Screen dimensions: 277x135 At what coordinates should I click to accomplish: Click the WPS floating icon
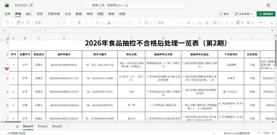tap(7, 69)
